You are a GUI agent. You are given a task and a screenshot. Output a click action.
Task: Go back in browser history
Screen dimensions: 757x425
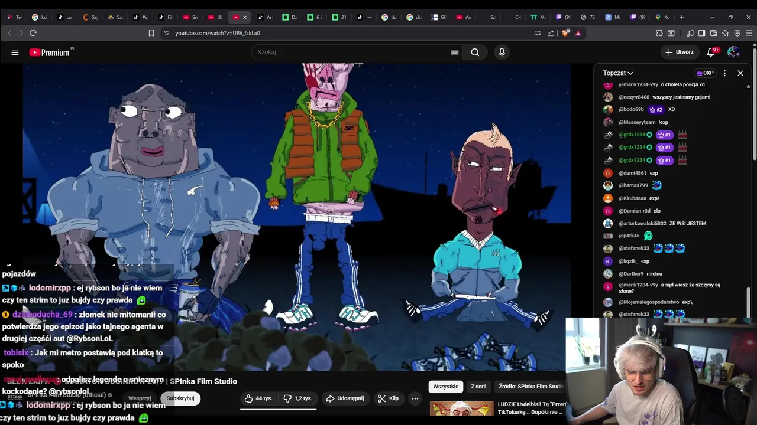[x=9, y=33]
